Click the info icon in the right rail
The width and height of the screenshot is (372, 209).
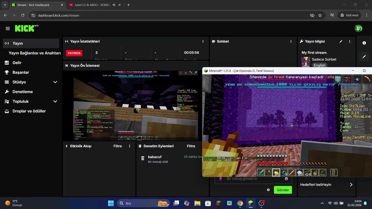point(364,43)
